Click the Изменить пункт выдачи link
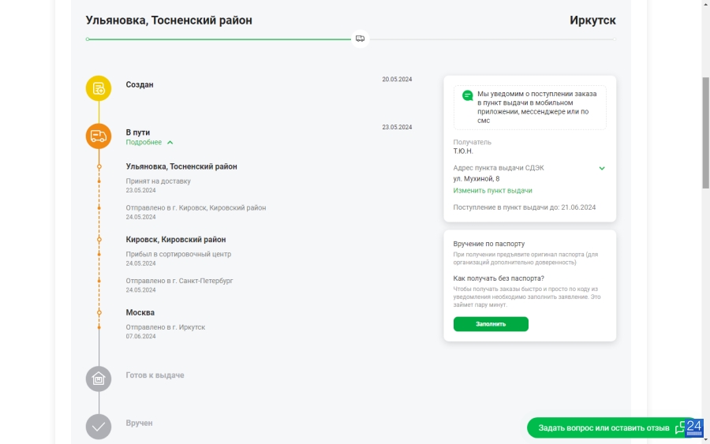Screen dimensions: 710x444 [492, 191]
